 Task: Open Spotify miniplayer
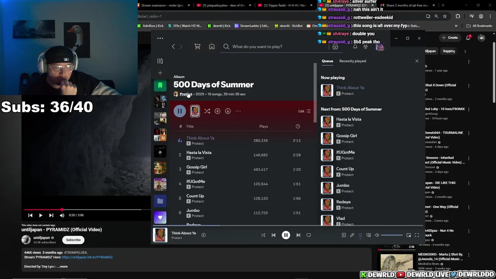coord(408,235)
